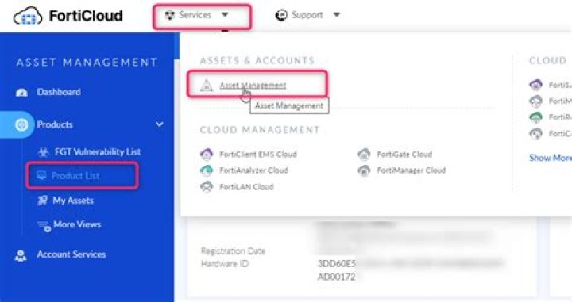Open the More Views icon
Viewport: 572px width, 302px height.
[x=44, y=226]
